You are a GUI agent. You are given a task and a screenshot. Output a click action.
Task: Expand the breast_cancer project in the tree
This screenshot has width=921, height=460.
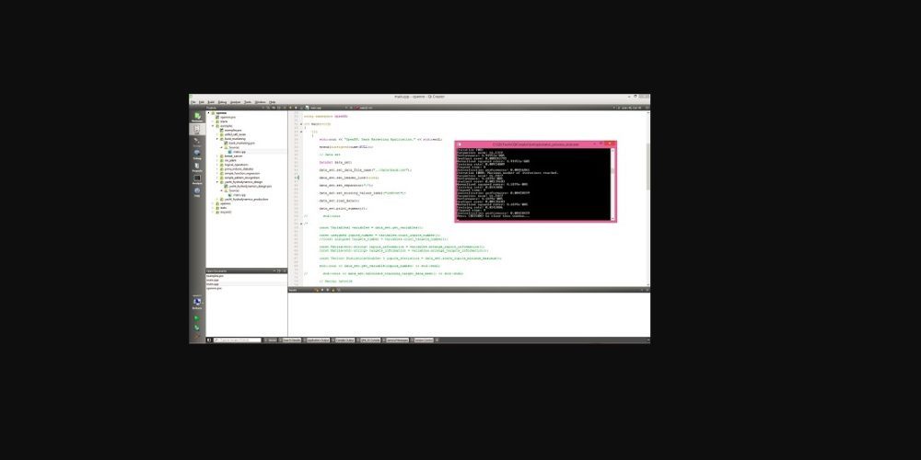coord(219,156)
